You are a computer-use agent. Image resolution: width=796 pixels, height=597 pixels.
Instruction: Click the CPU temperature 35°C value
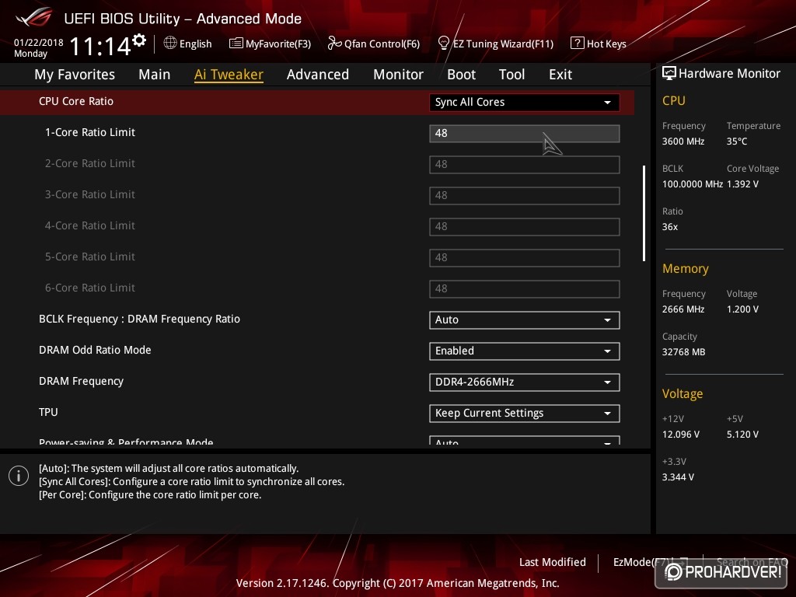click(x=737, y=141)
